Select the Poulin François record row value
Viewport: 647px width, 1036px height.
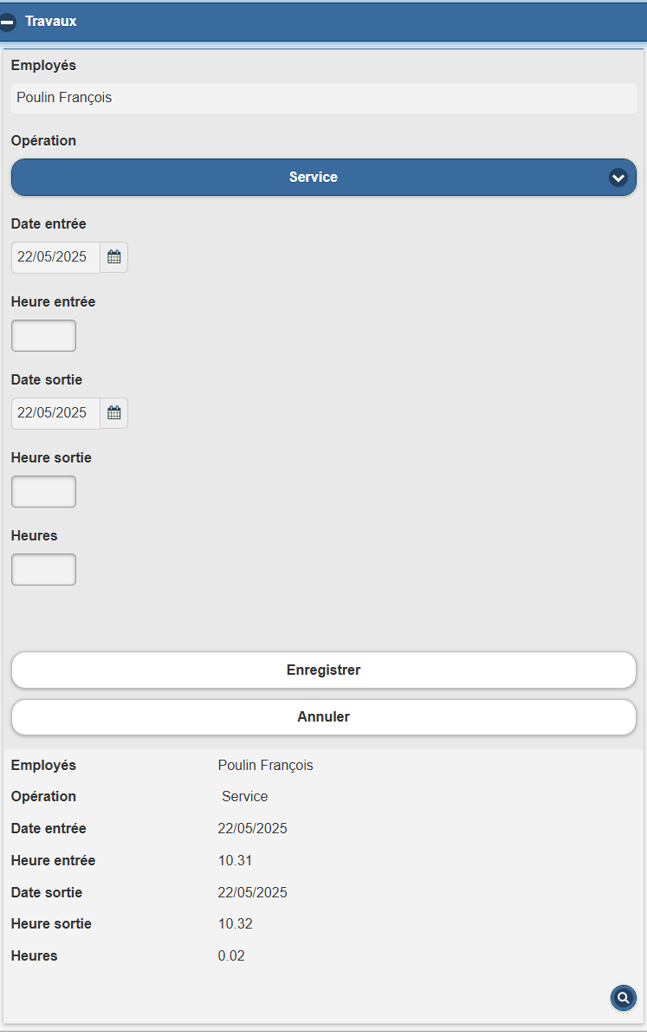point(266,765)
